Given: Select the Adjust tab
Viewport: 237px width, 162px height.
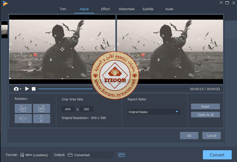Looking at the screenshot, I should (x=84, y=9).
